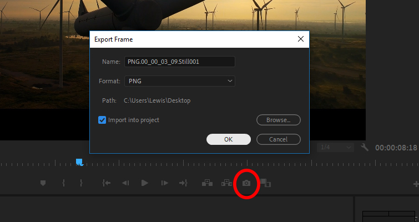This screenshot has height=222, width=419.
Task: Click the plus Button Editor icon
Action: 416,184
